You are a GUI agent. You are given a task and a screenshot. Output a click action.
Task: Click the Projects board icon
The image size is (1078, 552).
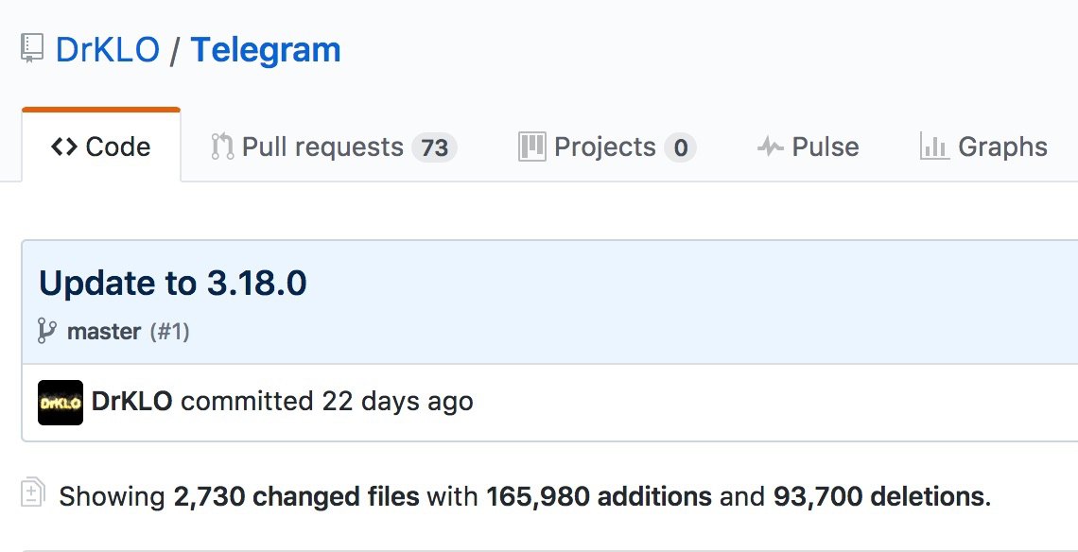pyautogui.click(x=532, y=147)
